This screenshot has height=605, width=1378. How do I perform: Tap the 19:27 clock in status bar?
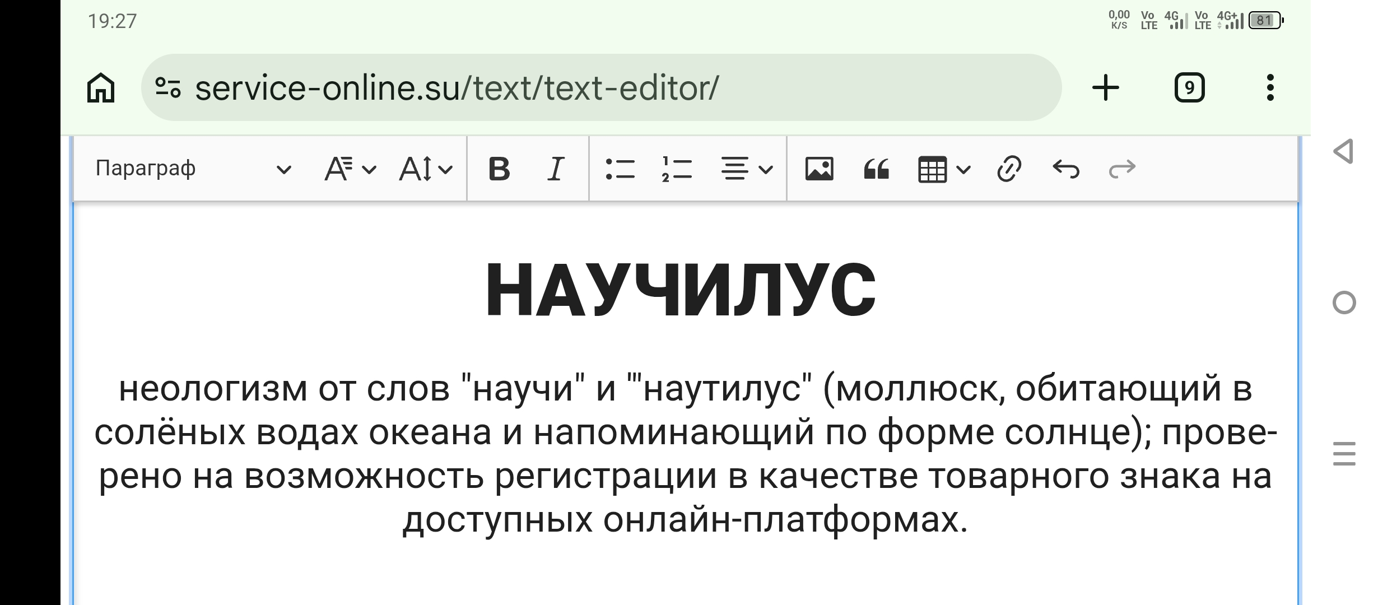pyautogui.click(x=112, y=21)
